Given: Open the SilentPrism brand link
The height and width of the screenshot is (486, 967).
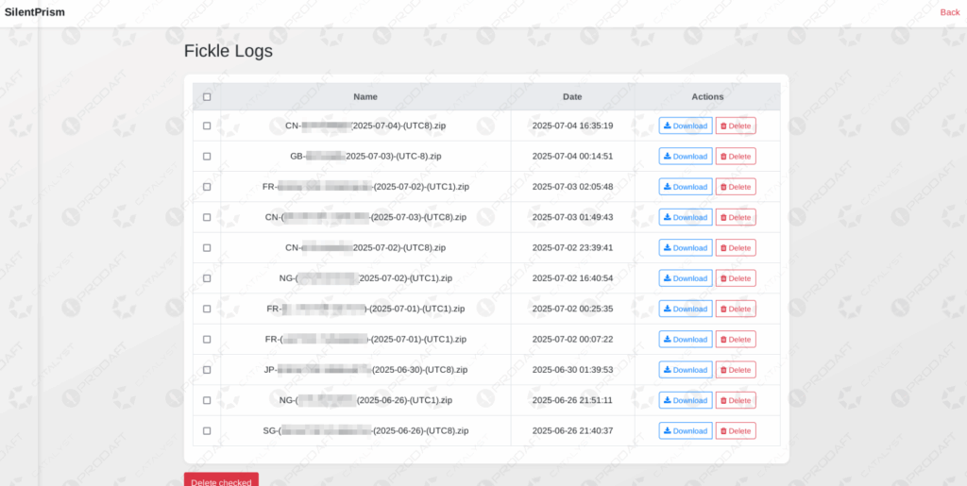Looking at the screenshot, I should coord(35,11).
